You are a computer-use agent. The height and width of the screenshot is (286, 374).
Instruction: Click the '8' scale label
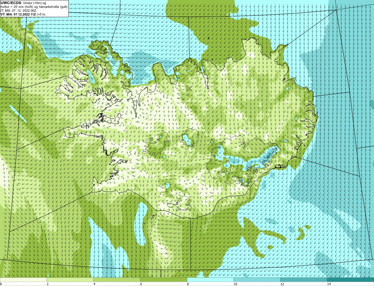click(188, 284)
